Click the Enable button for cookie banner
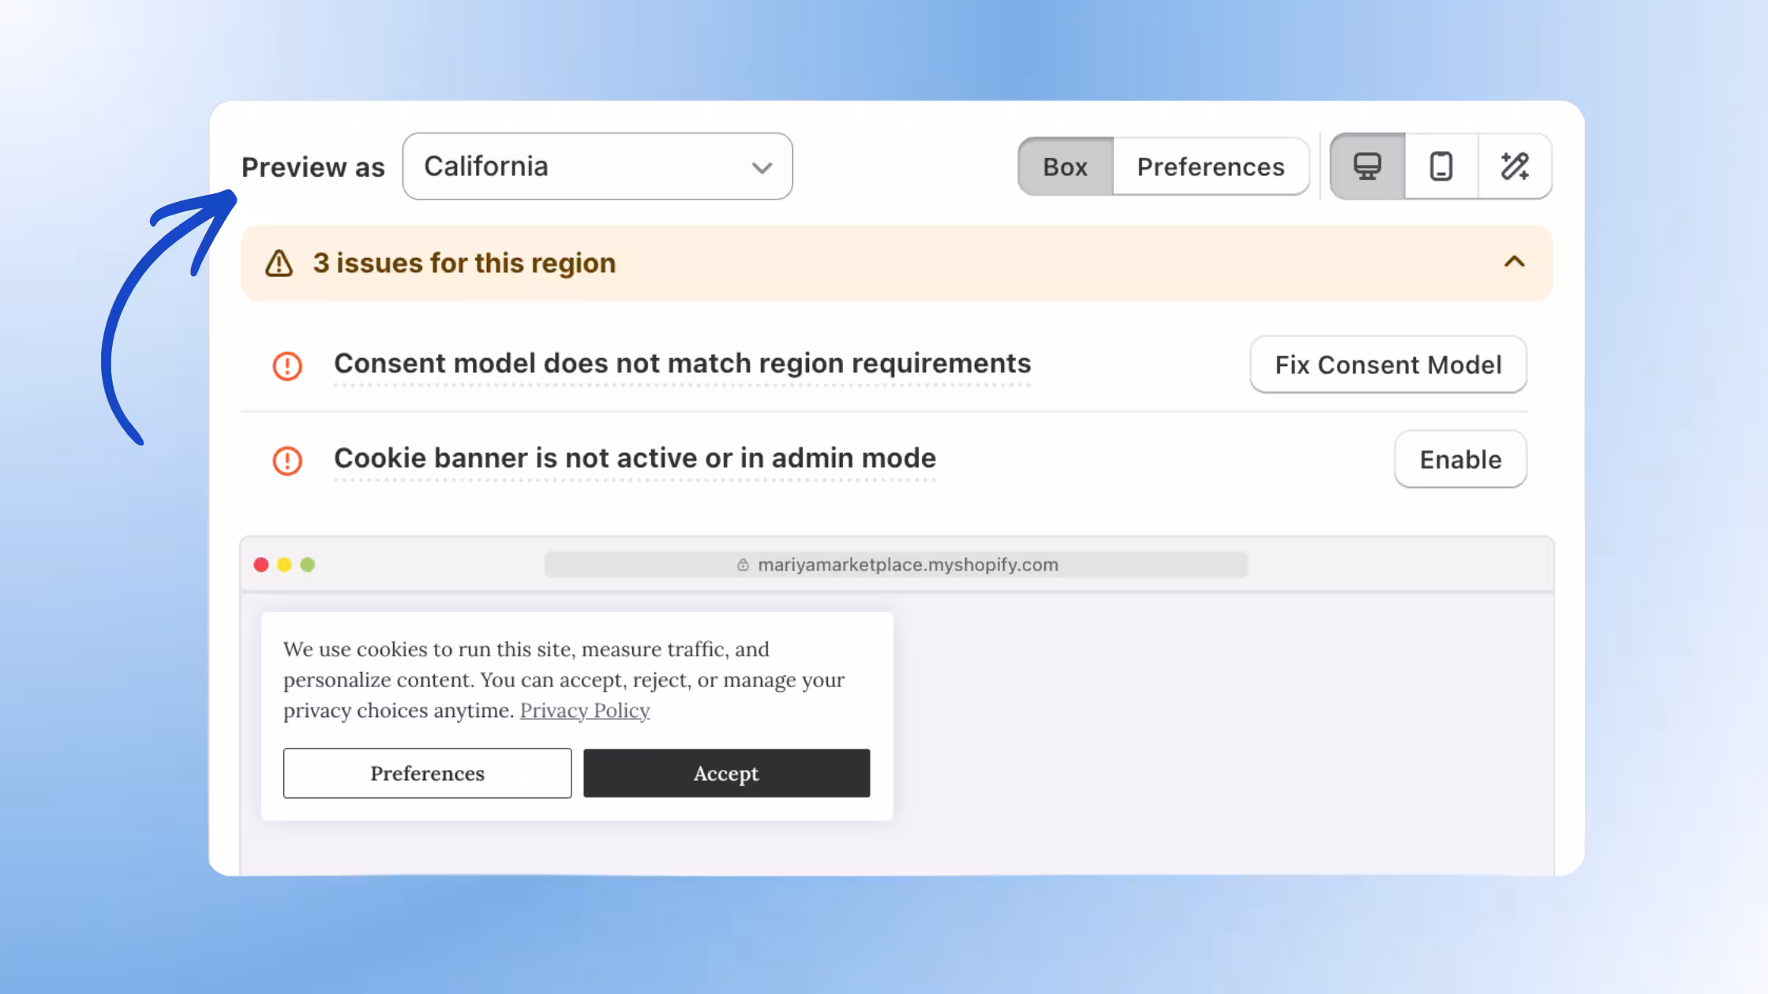This screenshot has height=994, width=1768. tap(1460, 459)
